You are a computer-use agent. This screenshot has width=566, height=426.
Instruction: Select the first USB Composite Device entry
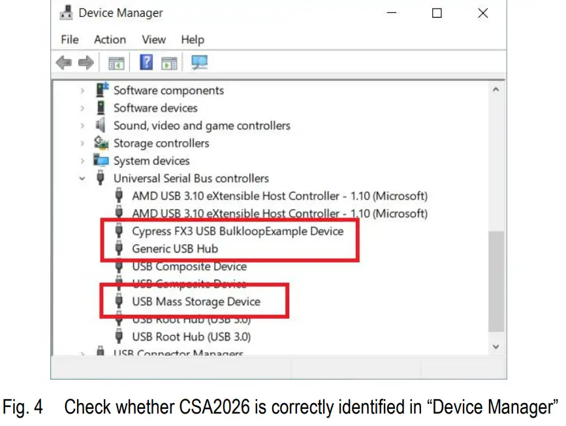pos(189,267)
